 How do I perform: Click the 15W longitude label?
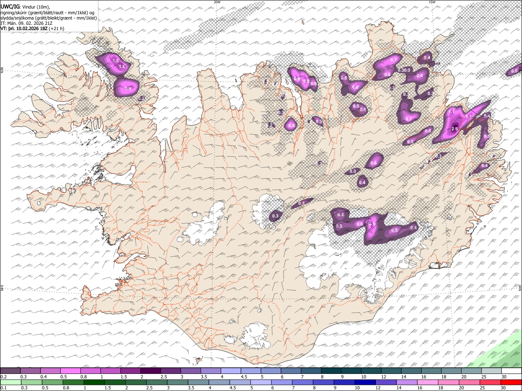point(432,2)
